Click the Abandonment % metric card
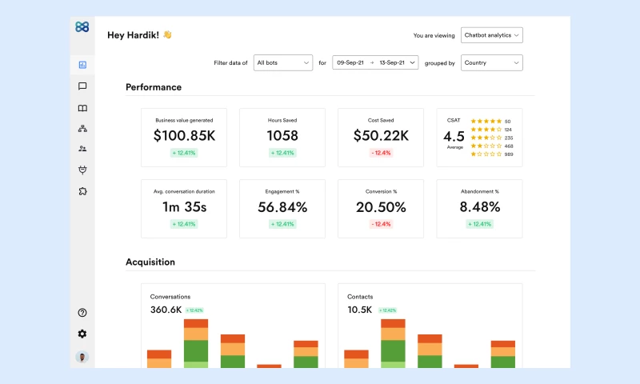Image resolution: width=640 pixels, height=384 pixels. pos(478,208)
